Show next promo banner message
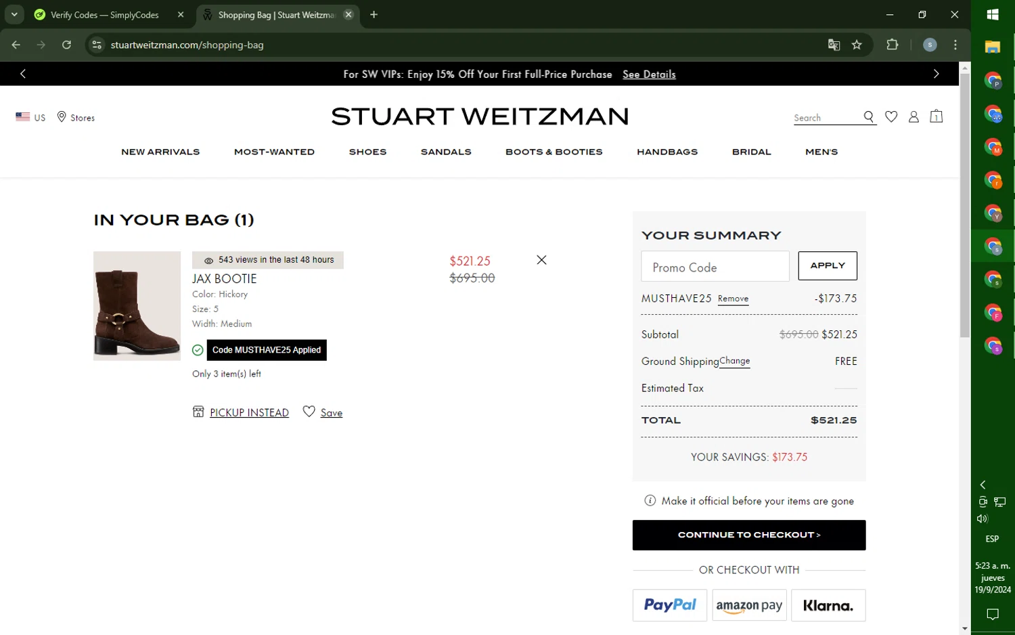 [936, 74]
